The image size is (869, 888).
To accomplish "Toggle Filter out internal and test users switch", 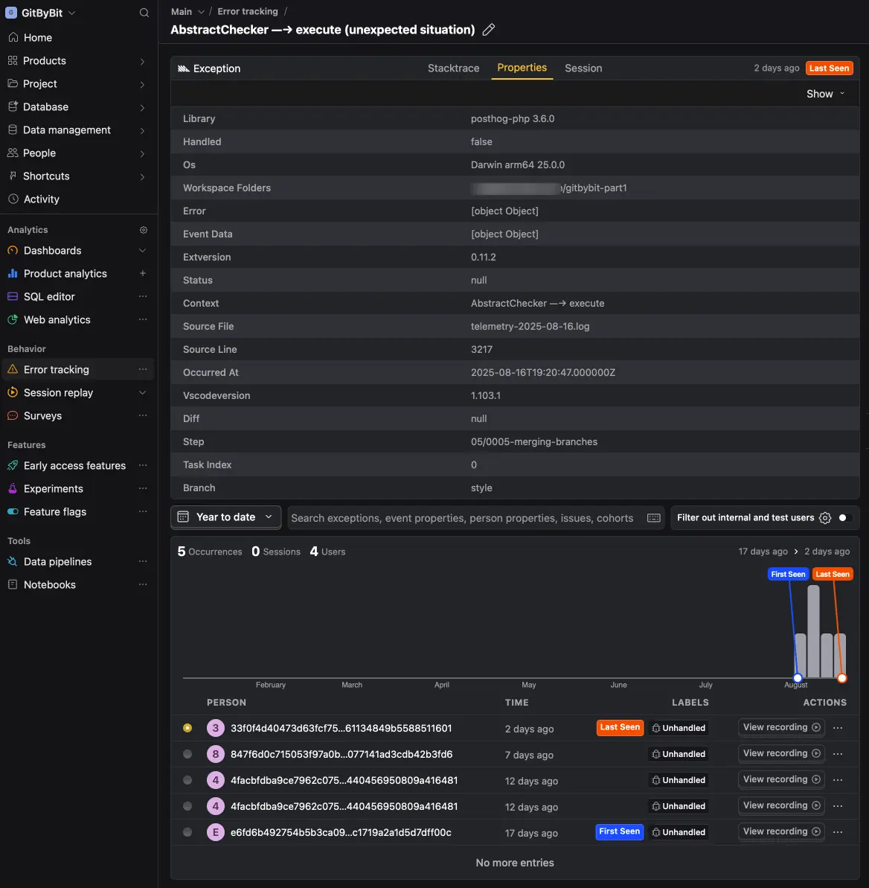I will 844,517.
